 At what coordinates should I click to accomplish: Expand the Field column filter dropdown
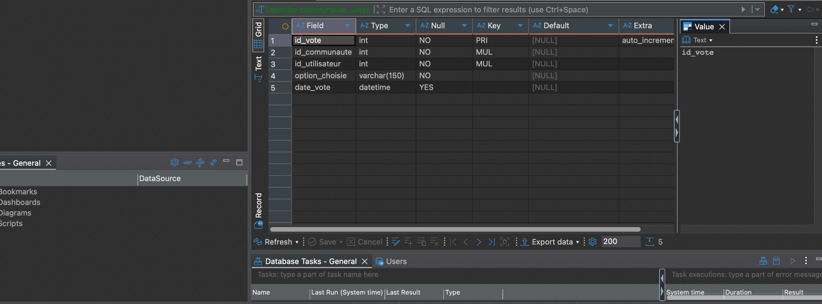pos(348,26)
